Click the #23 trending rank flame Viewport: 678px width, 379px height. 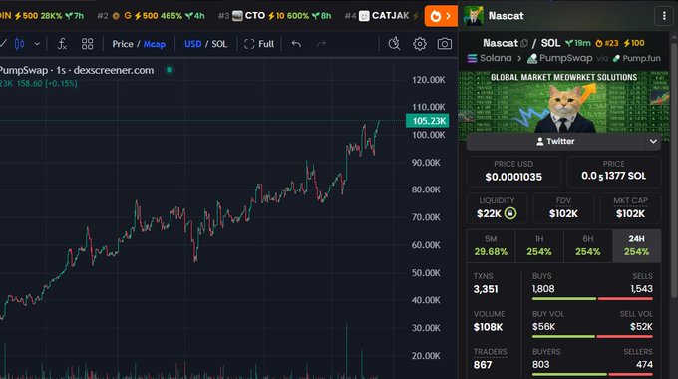click(x=607, y=43)
